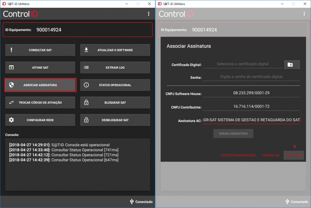Close the right S@T-iD Utilitário window

(x=305, y=4)
